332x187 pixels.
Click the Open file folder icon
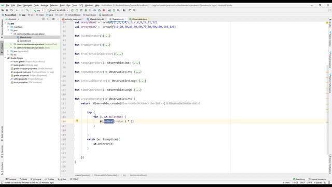coord(3,10)
